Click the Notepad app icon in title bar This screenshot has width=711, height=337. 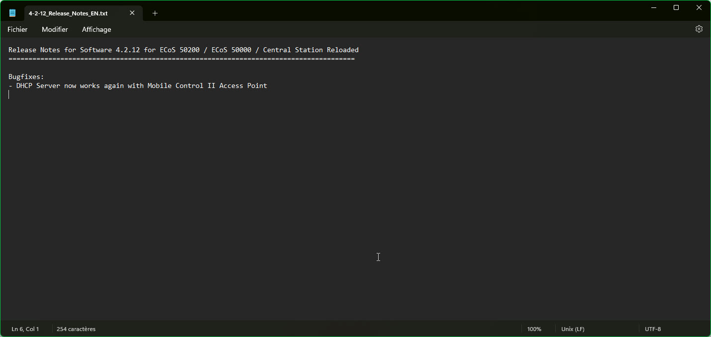coord(12,13)
